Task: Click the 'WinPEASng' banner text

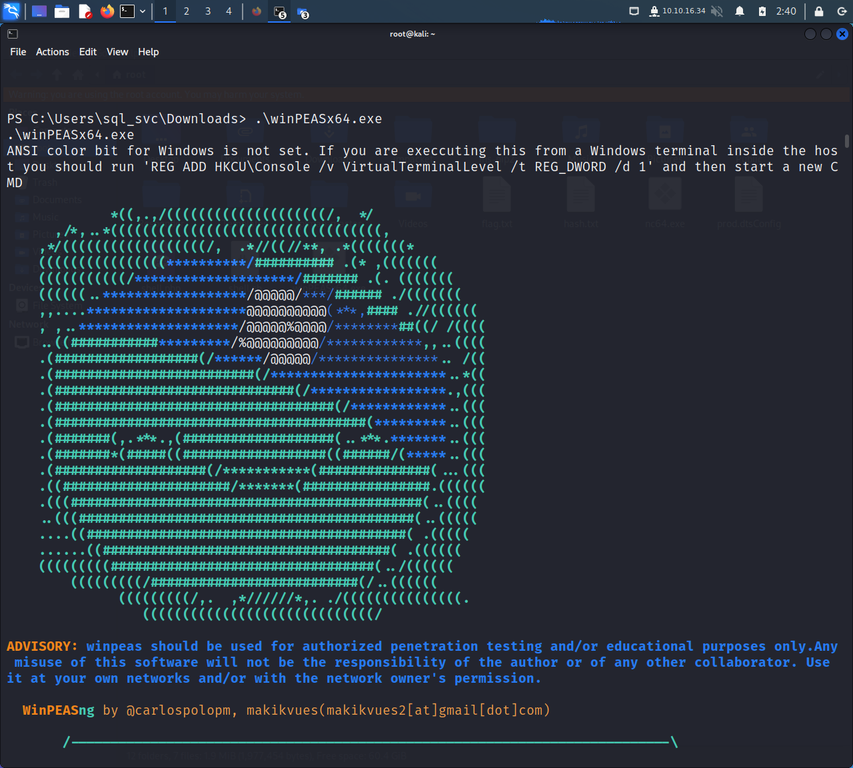Action: [59, 711]
